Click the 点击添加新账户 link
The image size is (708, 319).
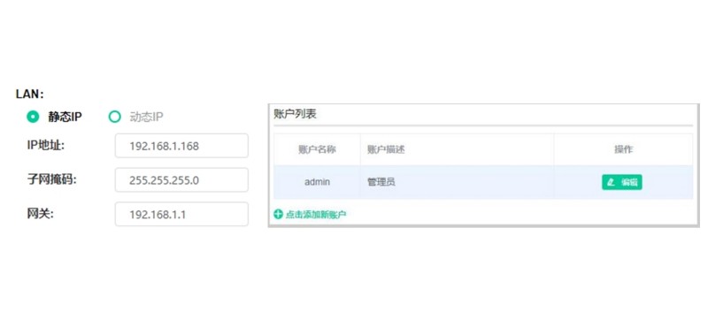316,215
